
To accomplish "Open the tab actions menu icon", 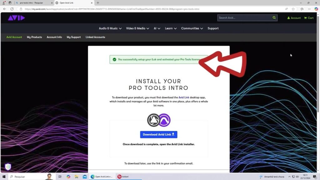I will (10, 3).
